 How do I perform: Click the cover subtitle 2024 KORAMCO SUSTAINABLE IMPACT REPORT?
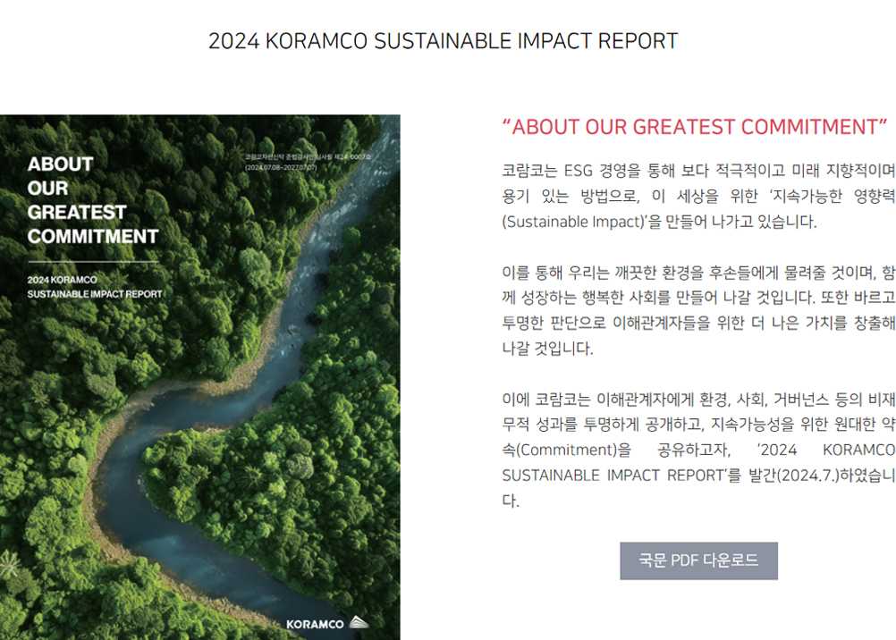click(95, 287)
